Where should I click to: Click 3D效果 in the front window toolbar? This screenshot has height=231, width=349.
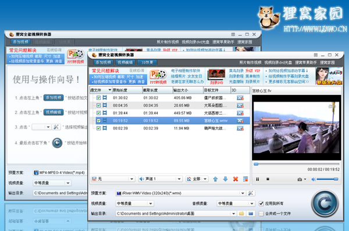pyautogui.click(x=147, y=63)
